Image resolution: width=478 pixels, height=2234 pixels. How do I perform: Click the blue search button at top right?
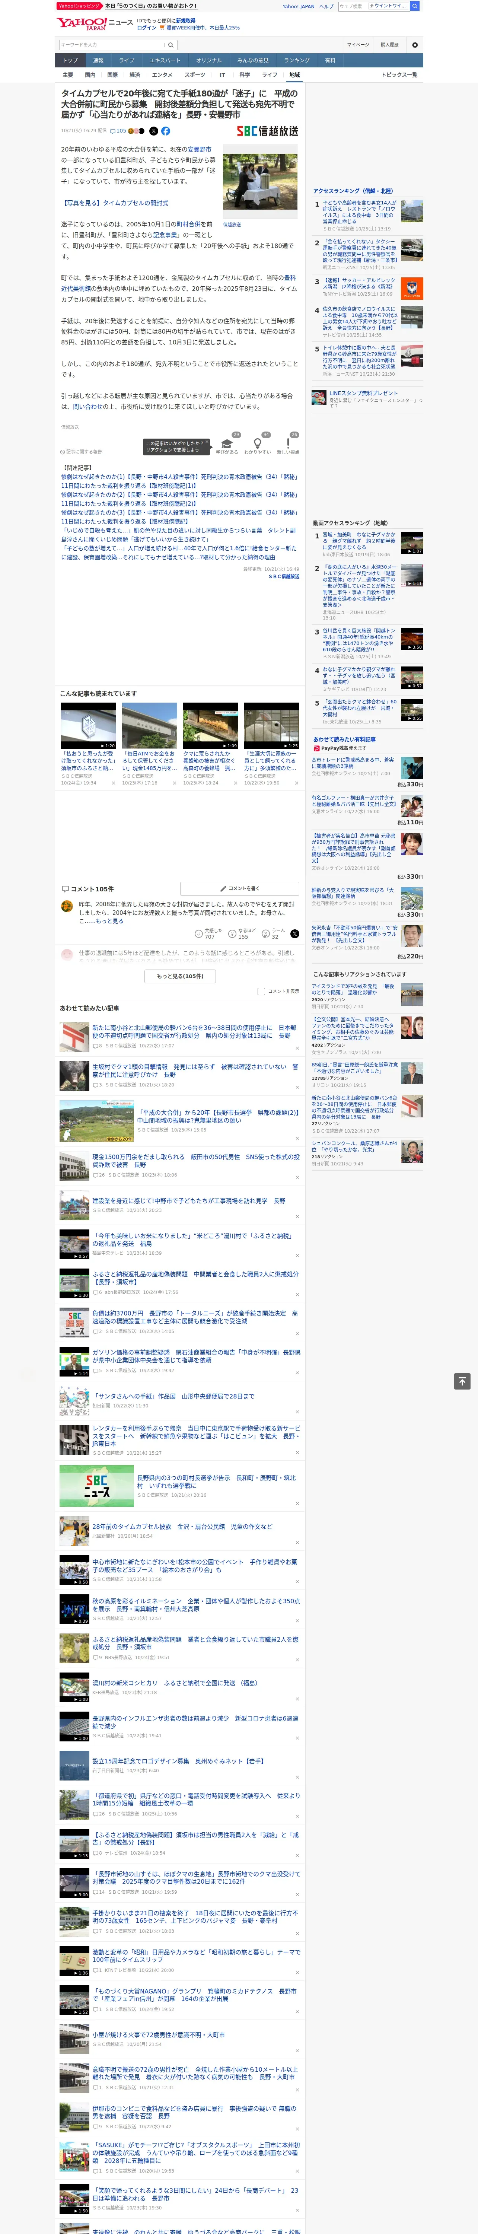click(415, 6)
